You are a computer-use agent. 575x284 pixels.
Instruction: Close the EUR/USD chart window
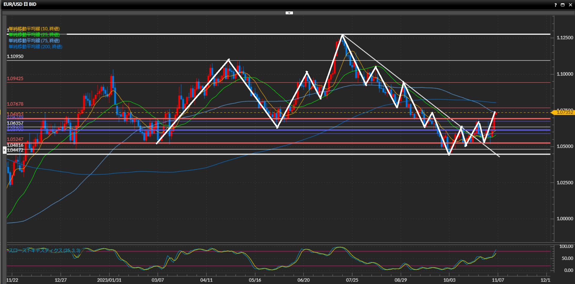coord(570,5)
